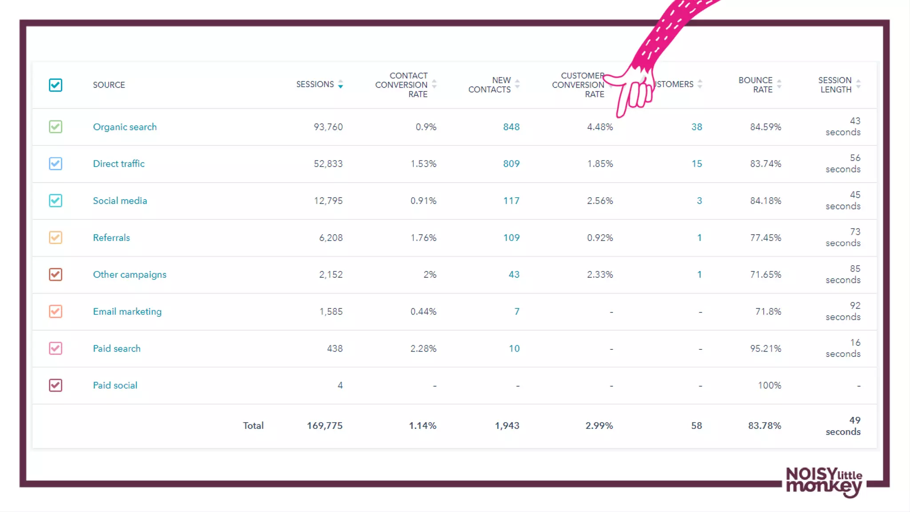The width and height of the screenshot is (910, 512).
Task: Open the Direct traffic source link
Action: pyautogui.click(x=119, y=164)
